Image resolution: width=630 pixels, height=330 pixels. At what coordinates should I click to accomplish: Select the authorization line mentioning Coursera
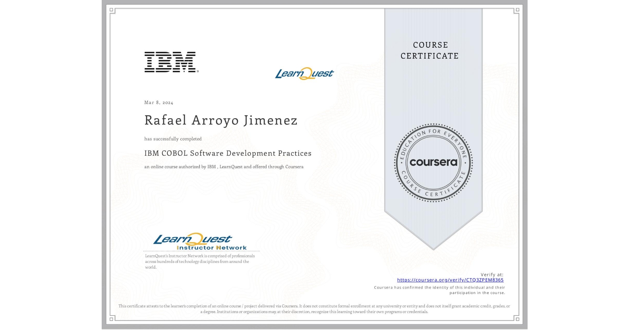click(224, 166)
